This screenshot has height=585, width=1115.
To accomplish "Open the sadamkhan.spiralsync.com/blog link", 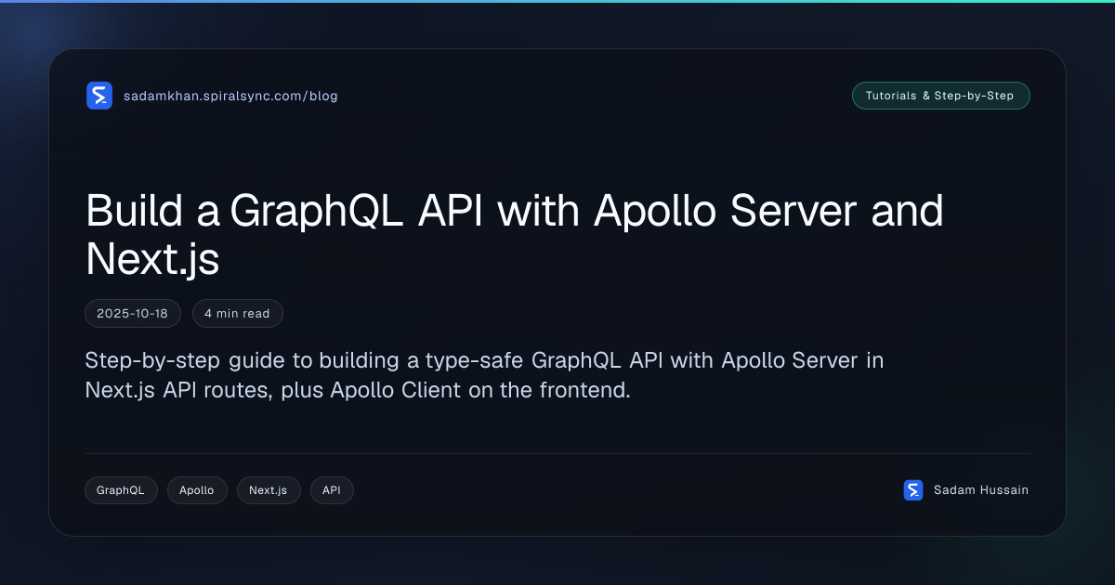I will 230,96.
